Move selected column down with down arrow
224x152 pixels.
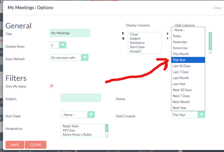123,39
